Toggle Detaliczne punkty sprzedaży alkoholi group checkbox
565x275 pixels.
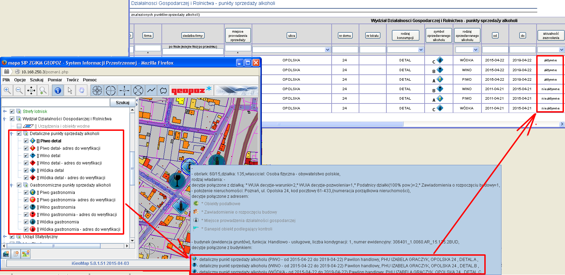pyautogui.click(x=19, y=133)
